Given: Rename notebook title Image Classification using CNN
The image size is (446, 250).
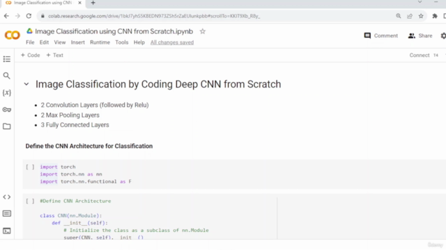Looking at the screenshot, I should (x=114, y=31).
